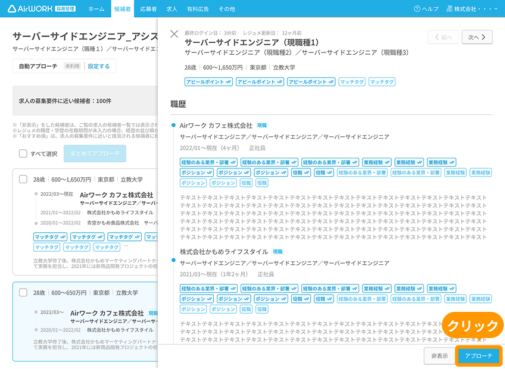The image size is (505, 369).
Task: Open the 応募者 tab
Action: (x=148, y=9)
